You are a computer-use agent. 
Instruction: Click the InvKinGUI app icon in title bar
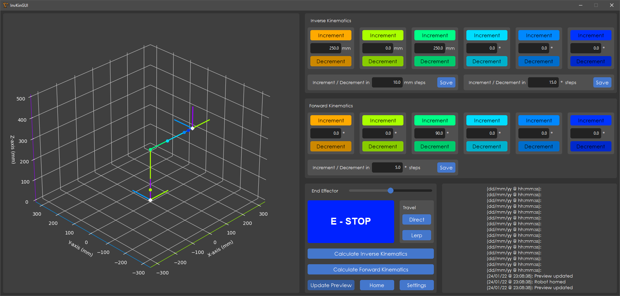coord(5,5)
